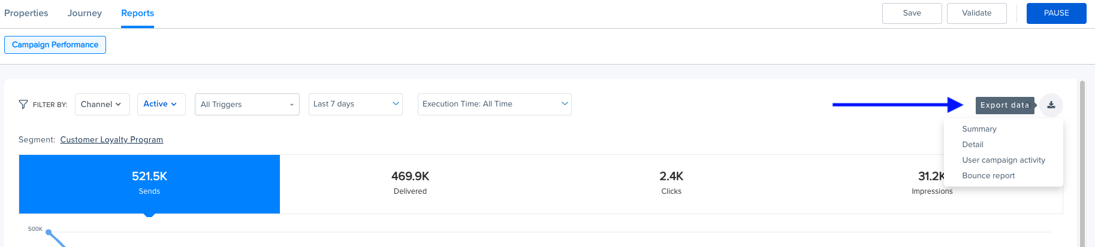Open the Customer Loyalty Program segment link
This screenshot has height=247, width=1095.
pyautogui.click(x=111, y=140)
